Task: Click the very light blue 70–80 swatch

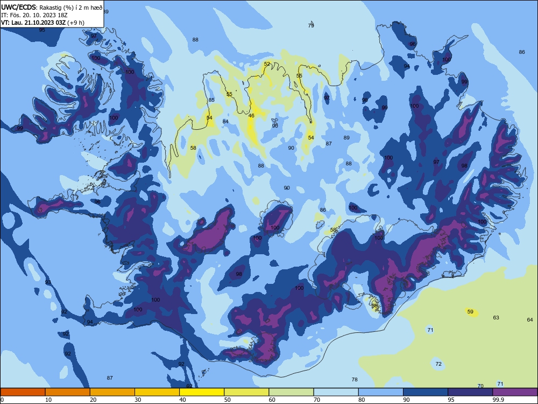Action: (336, 392)
